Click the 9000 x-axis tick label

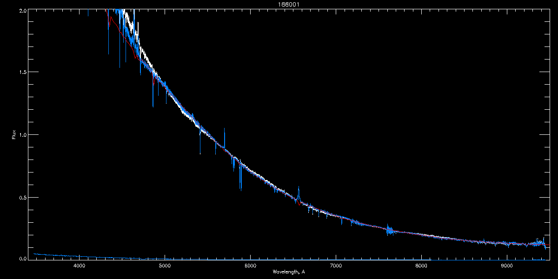pyautogui.click(x=507, y=266)
